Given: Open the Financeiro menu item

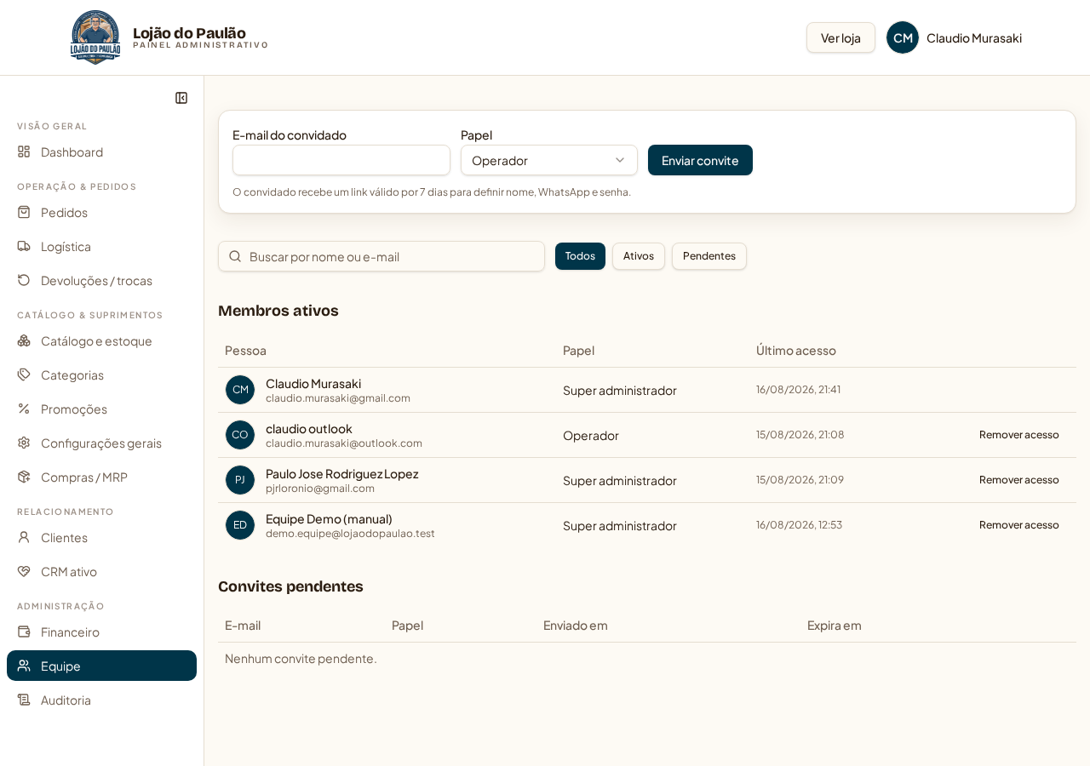Looking at the screenshot, I should point(101,632).
